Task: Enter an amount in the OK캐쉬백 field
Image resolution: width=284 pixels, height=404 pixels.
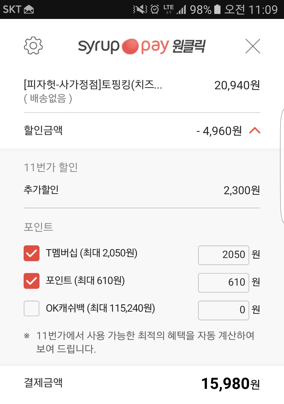Action: pos(223,310)
